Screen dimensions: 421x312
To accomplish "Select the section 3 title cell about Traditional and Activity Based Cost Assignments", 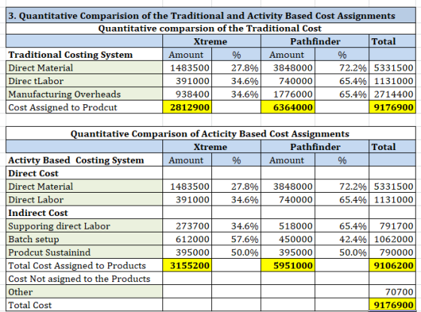I will (210, 16).
